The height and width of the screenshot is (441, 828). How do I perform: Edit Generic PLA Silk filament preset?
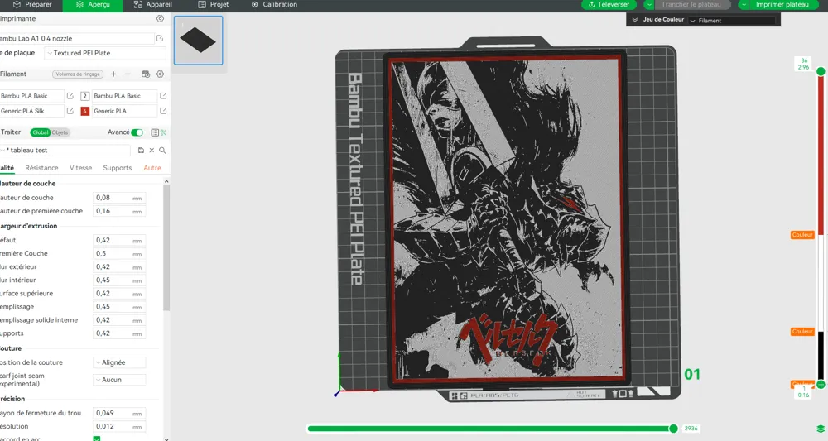click(x=70, y=111)
